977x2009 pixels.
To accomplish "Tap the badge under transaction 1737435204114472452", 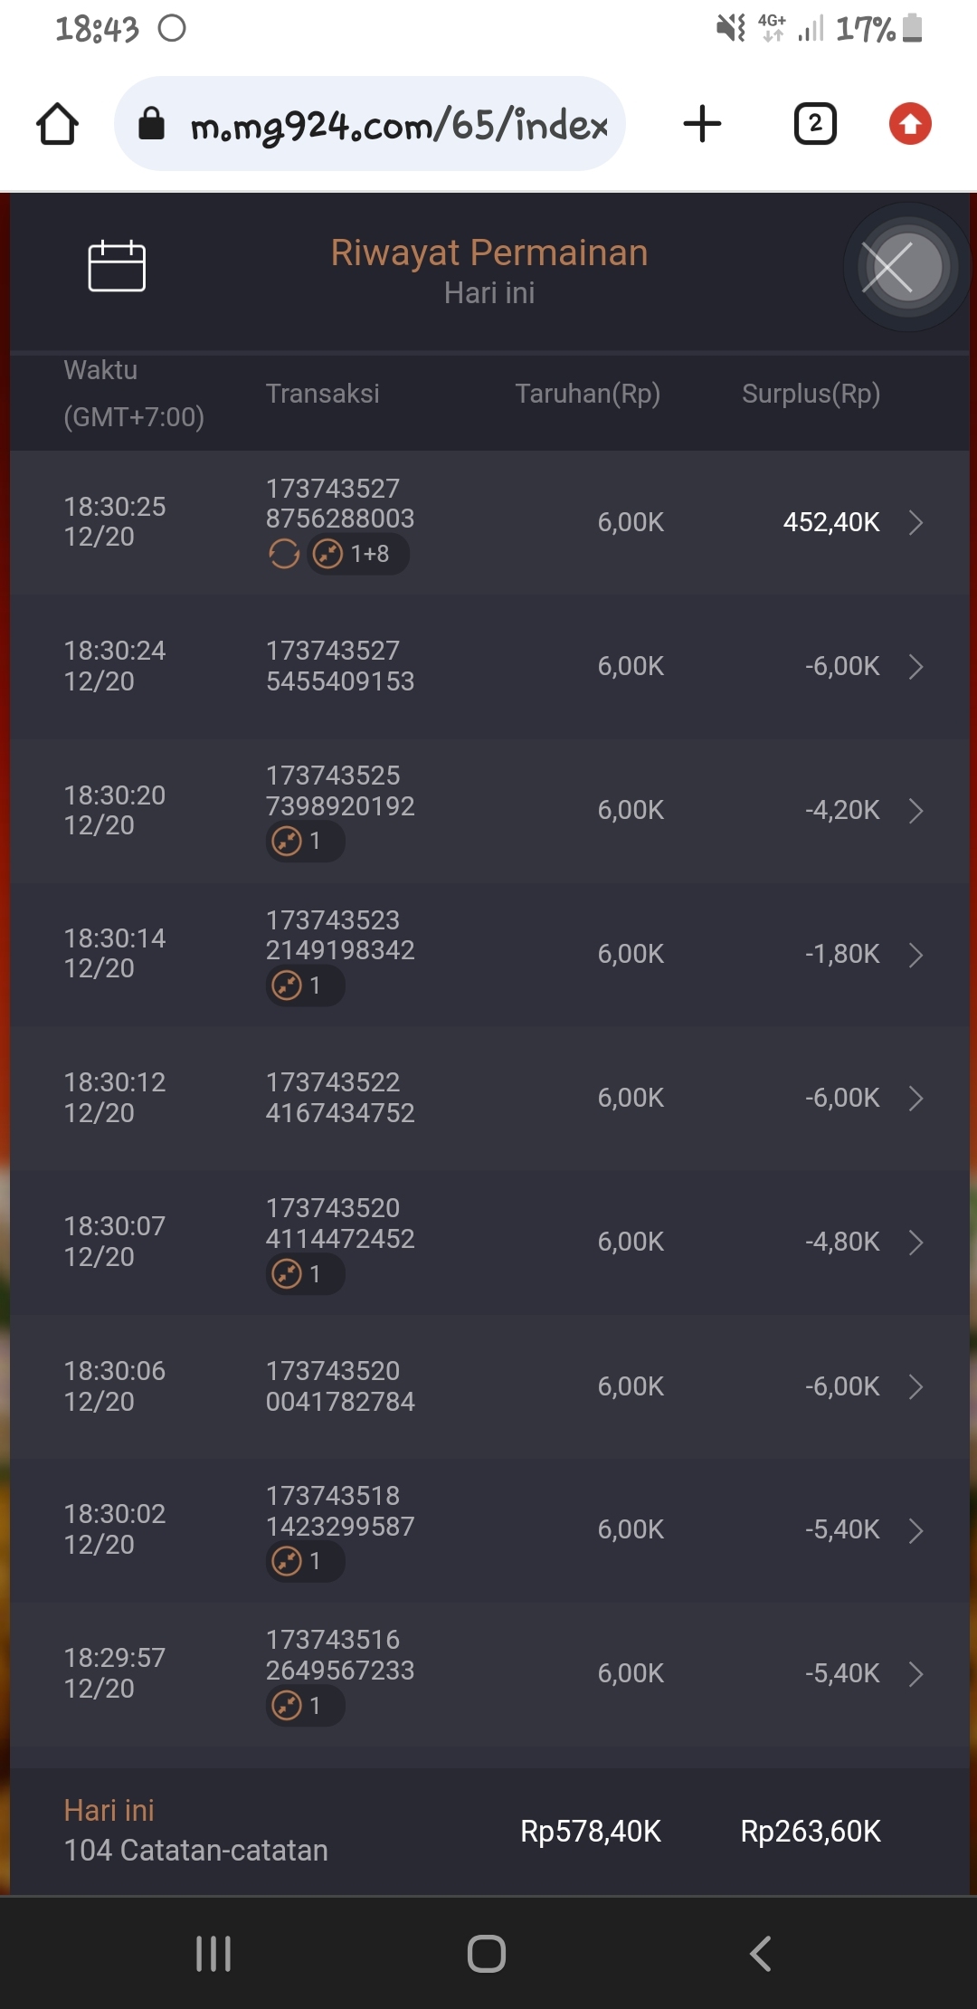I will click(304, 1274).
